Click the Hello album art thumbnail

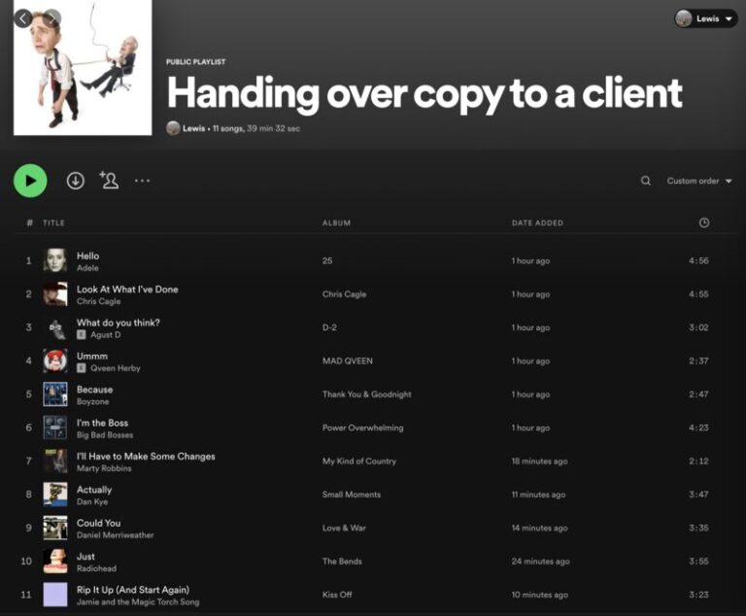[55, 260]
